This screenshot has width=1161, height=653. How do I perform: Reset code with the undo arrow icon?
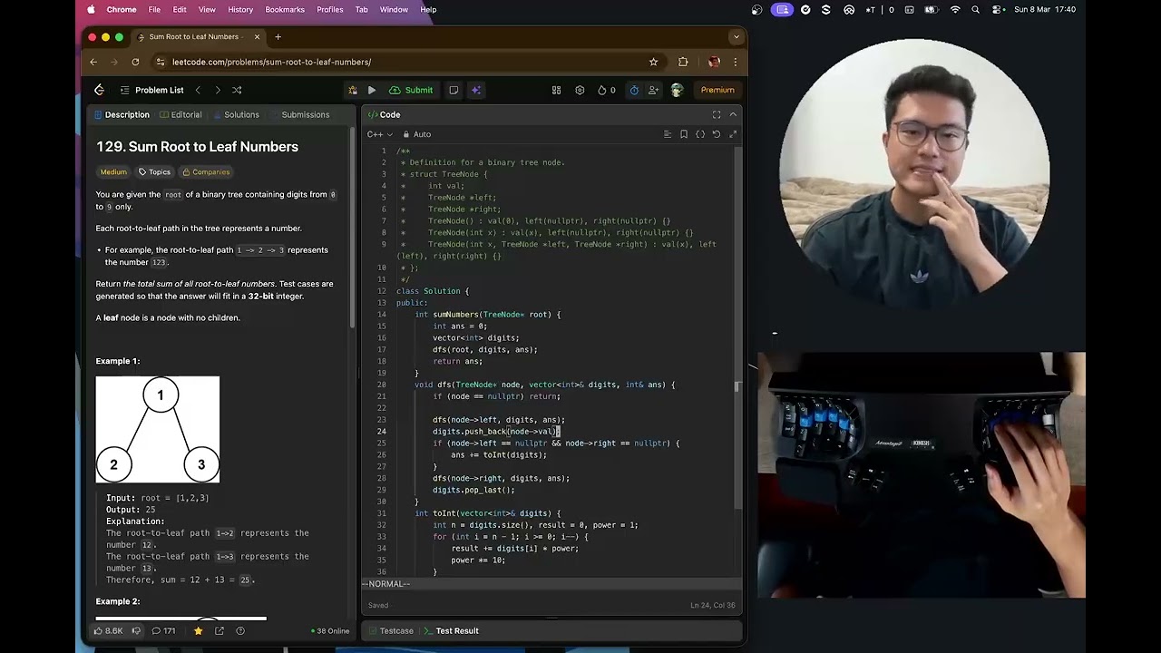click(x=717, y=134)
